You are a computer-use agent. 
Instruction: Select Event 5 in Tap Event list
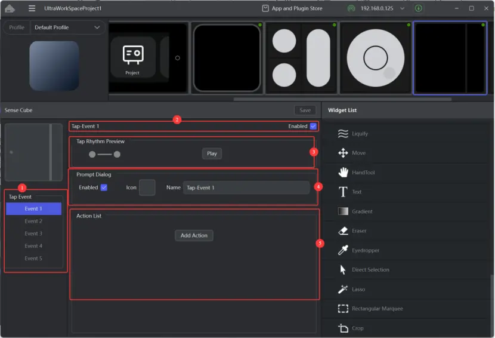[x=34, y=259]
